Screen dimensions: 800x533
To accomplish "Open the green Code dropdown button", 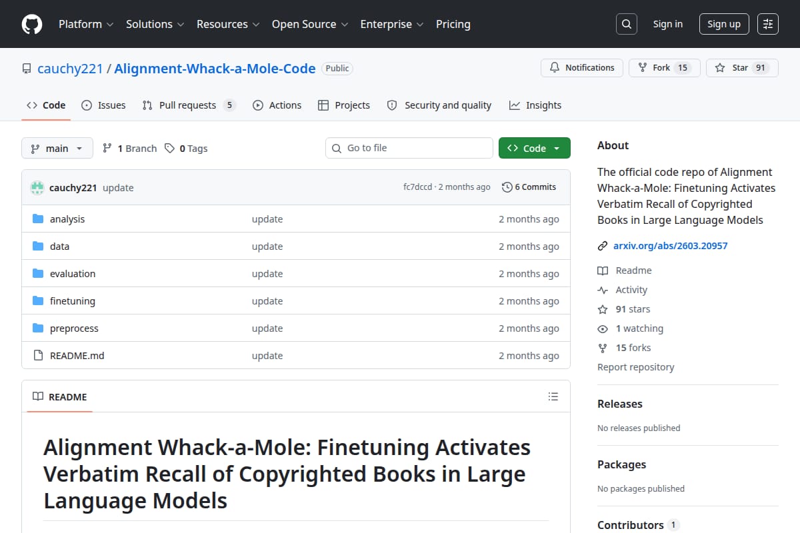I will (535, 149).
